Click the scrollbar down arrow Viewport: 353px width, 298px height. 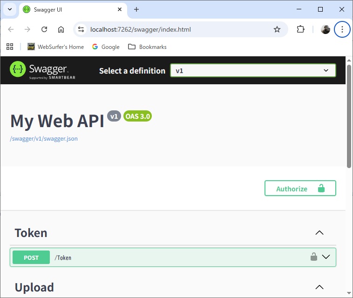[x=349, y=293]
